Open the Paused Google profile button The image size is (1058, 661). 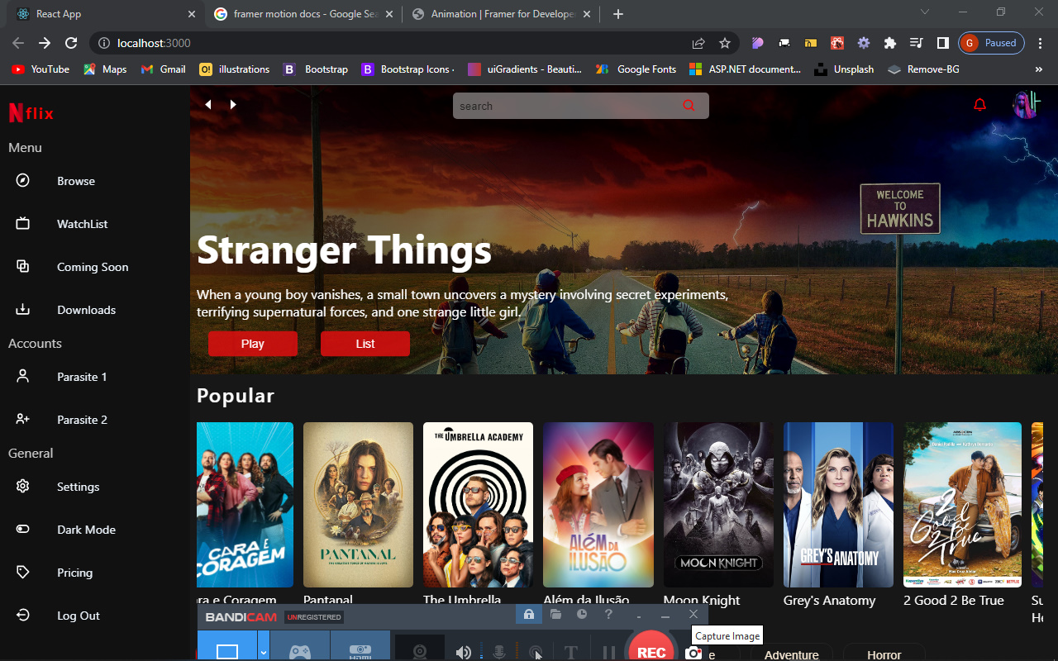pos(991,43)
